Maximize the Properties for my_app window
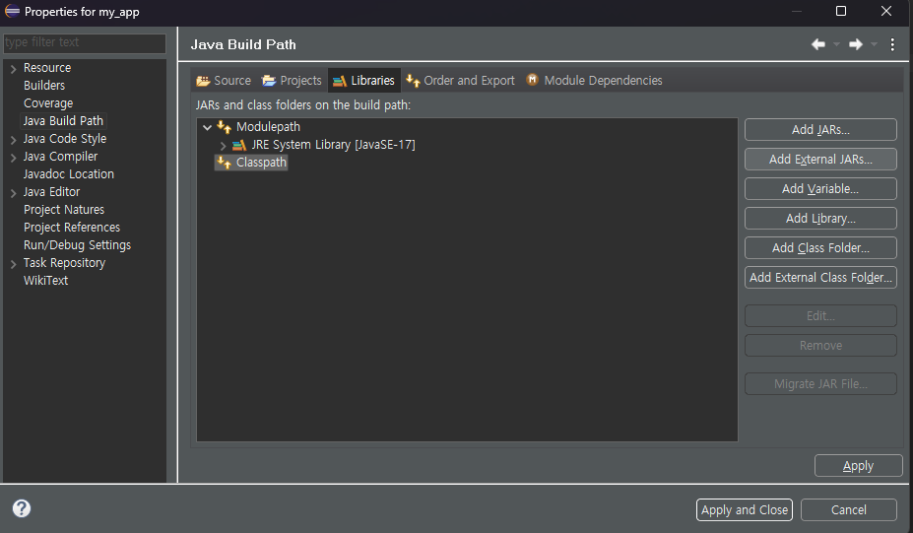913x533 pixels. click(x=841, y=11)
